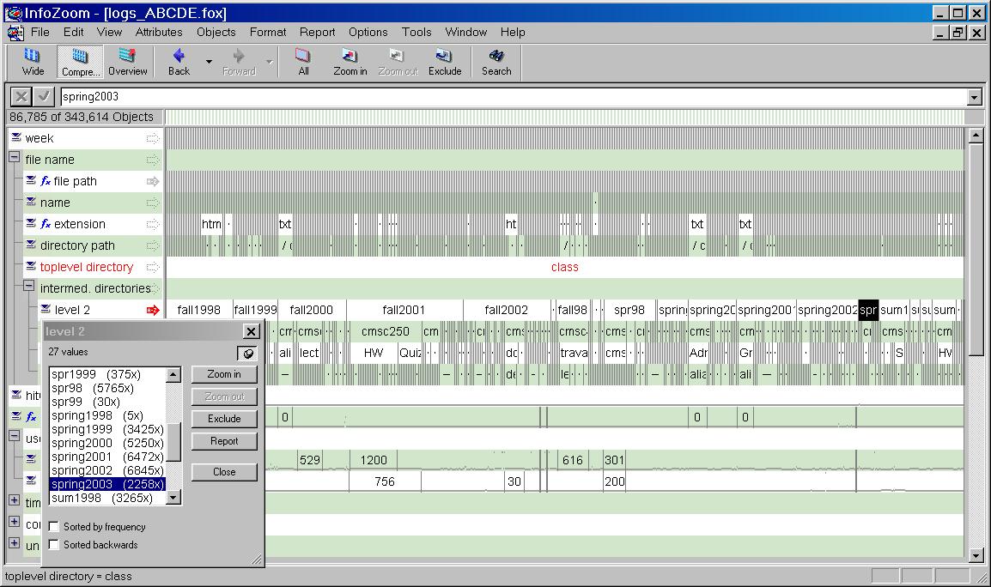
Task: Open the Report menu
Action: [x=317, y=32]
